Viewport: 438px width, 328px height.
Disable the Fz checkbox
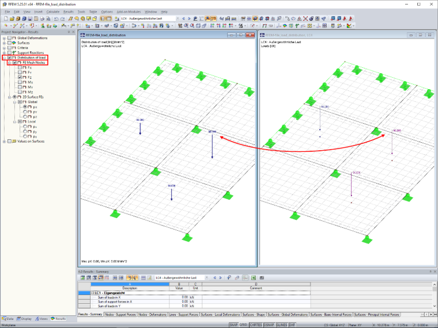20,77
